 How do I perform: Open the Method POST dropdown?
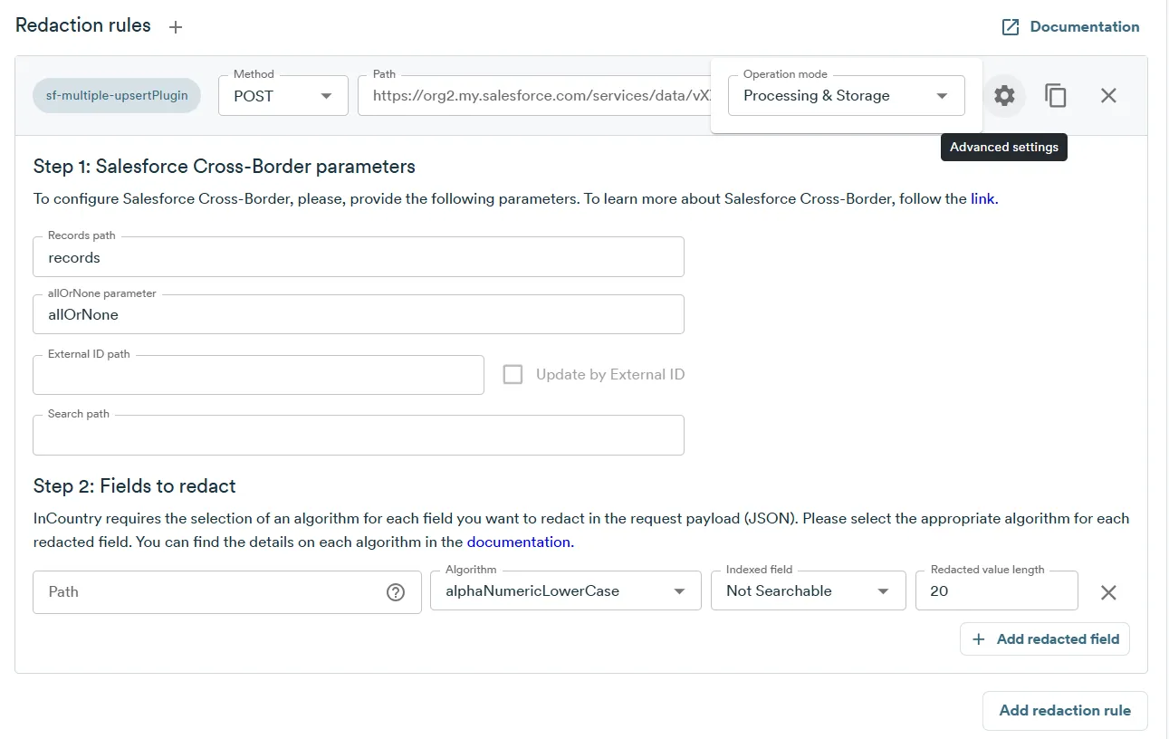coord(283,95)
